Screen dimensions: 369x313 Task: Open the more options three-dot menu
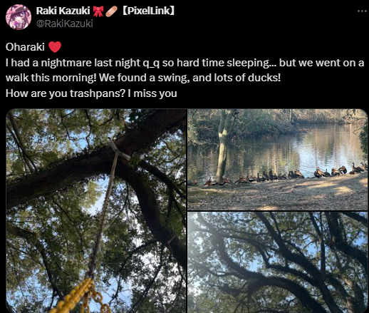pos(362,11)
